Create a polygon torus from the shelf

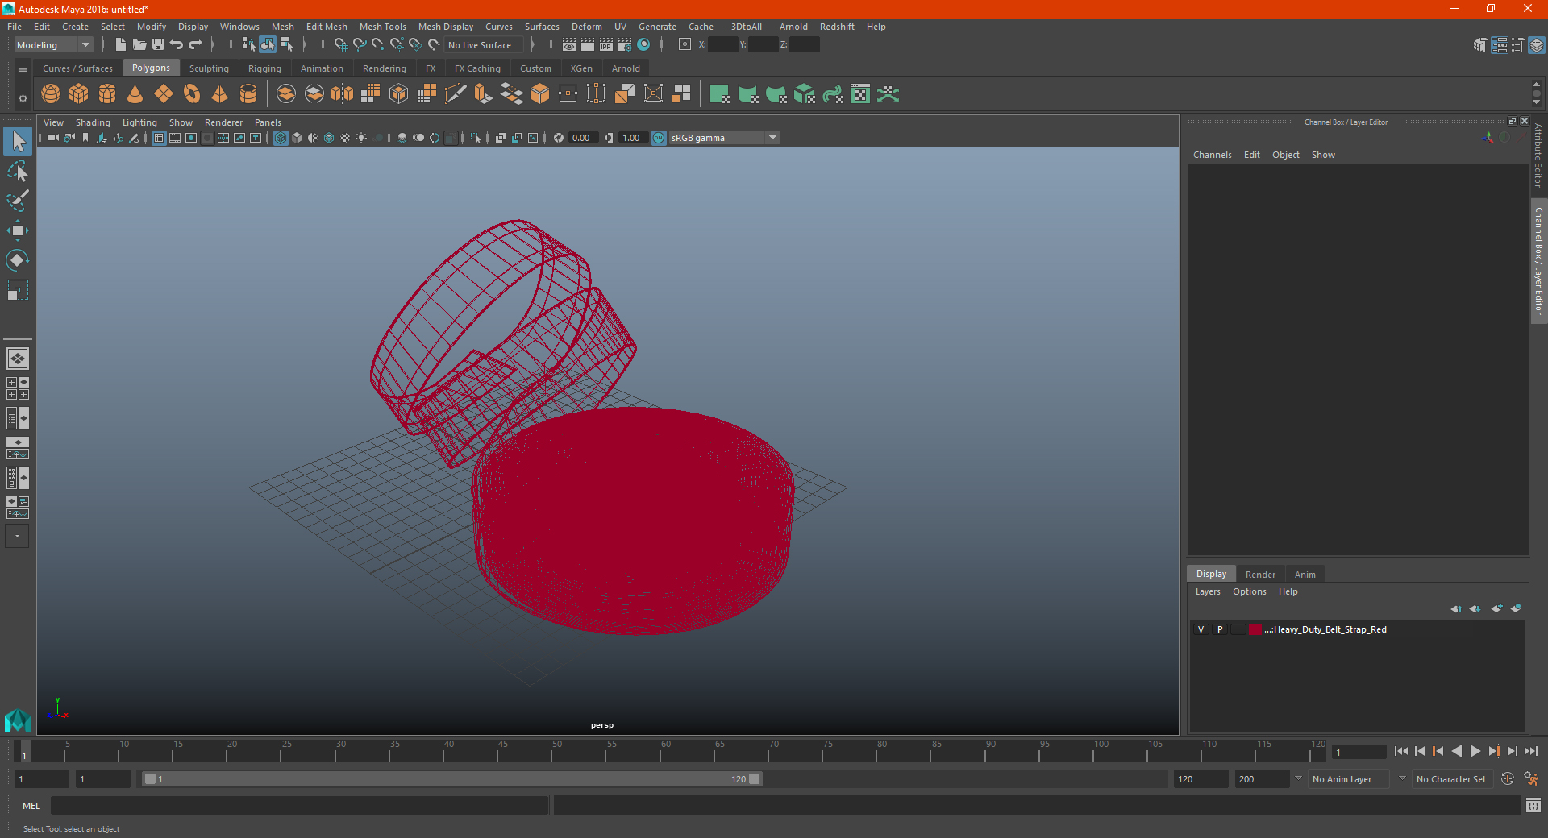tap(192, 94)
